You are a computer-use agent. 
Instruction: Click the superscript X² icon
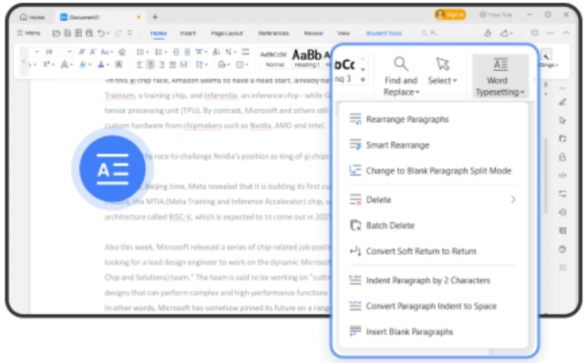(x=46, y=65)
